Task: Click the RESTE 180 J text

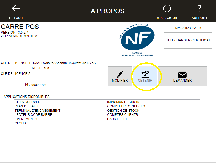Action: click(x=42, y=68)
